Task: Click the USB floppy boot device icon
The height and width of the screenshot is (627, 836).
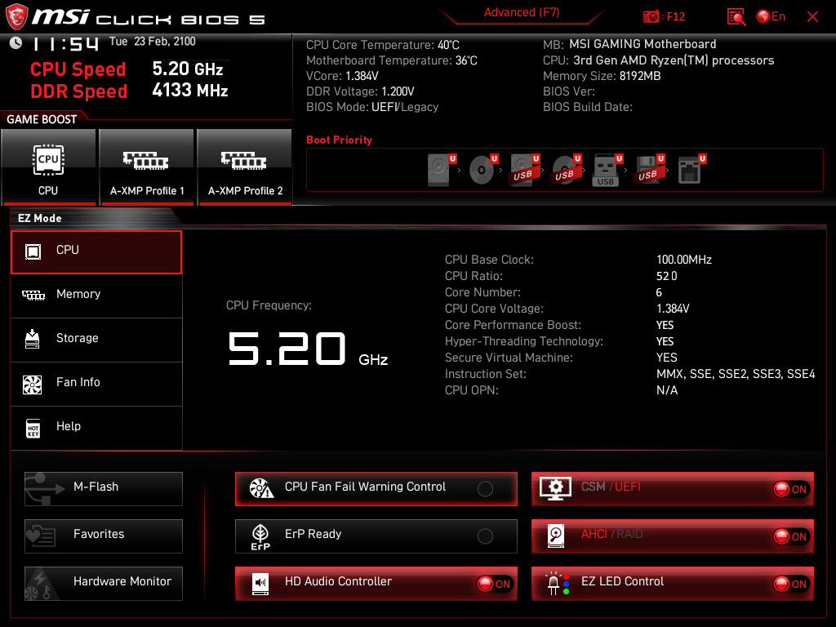Action: point(649,170)
